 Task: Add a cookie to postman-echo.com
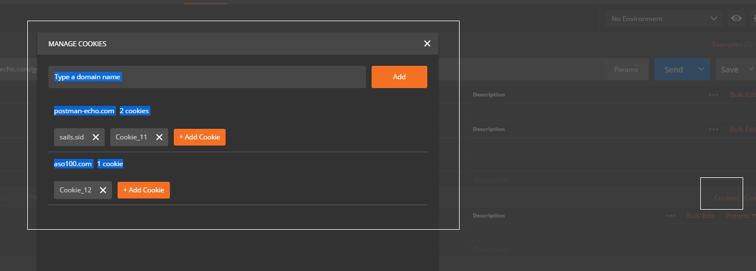coord(199,137)
